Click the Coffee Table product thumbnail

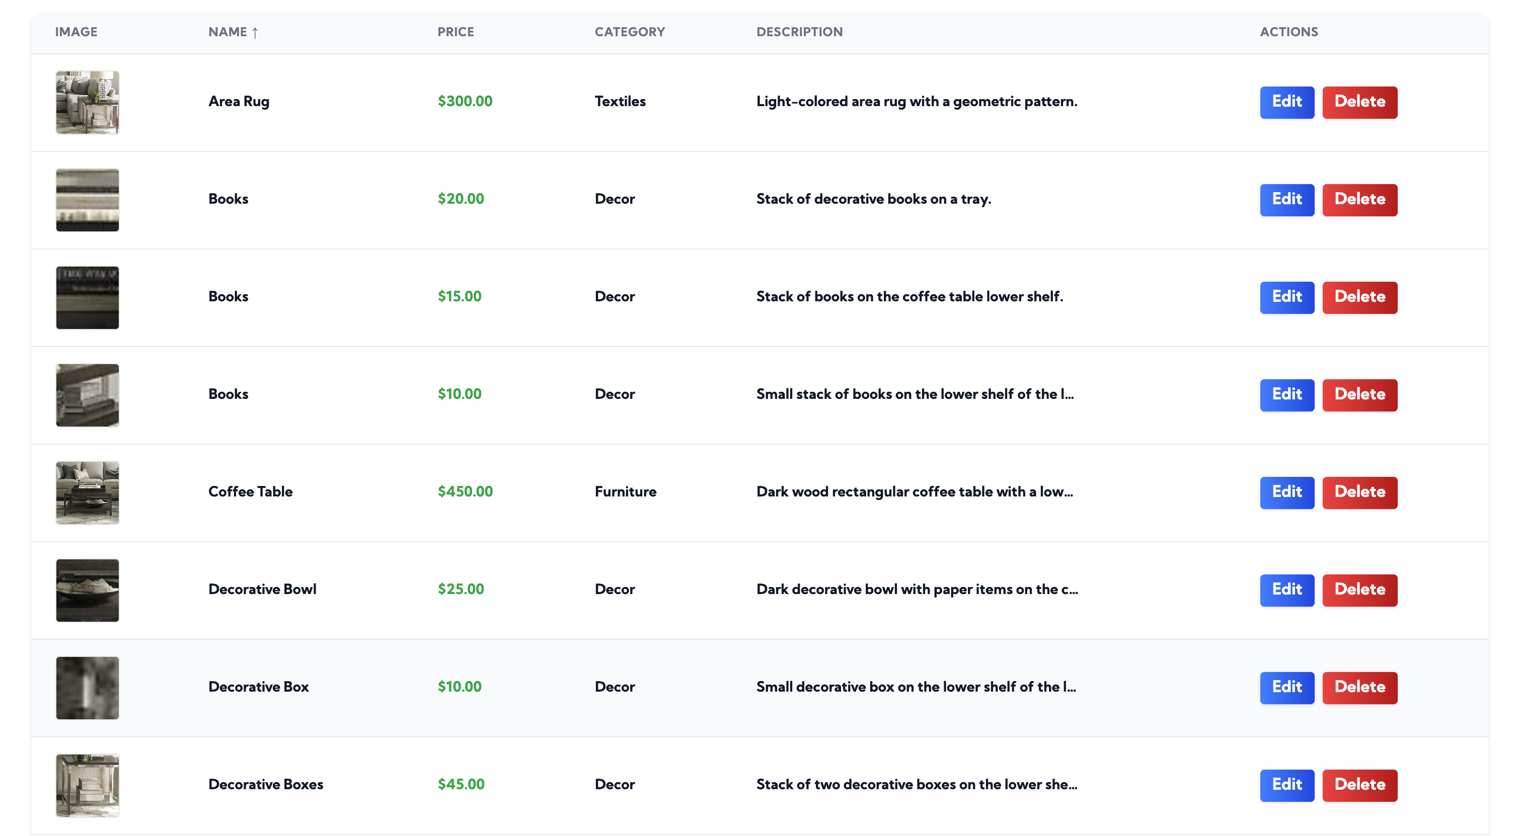click(87, 492)
